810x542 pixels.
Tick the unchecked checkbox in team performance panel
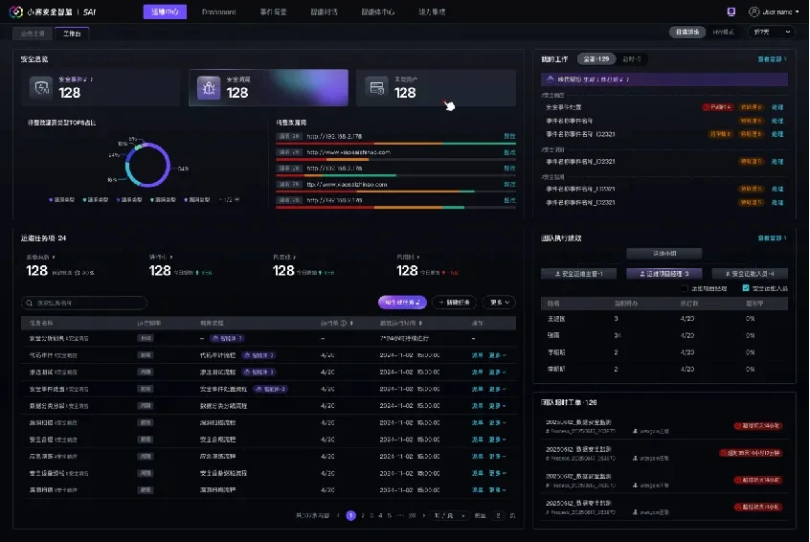[x=684, y=287]
